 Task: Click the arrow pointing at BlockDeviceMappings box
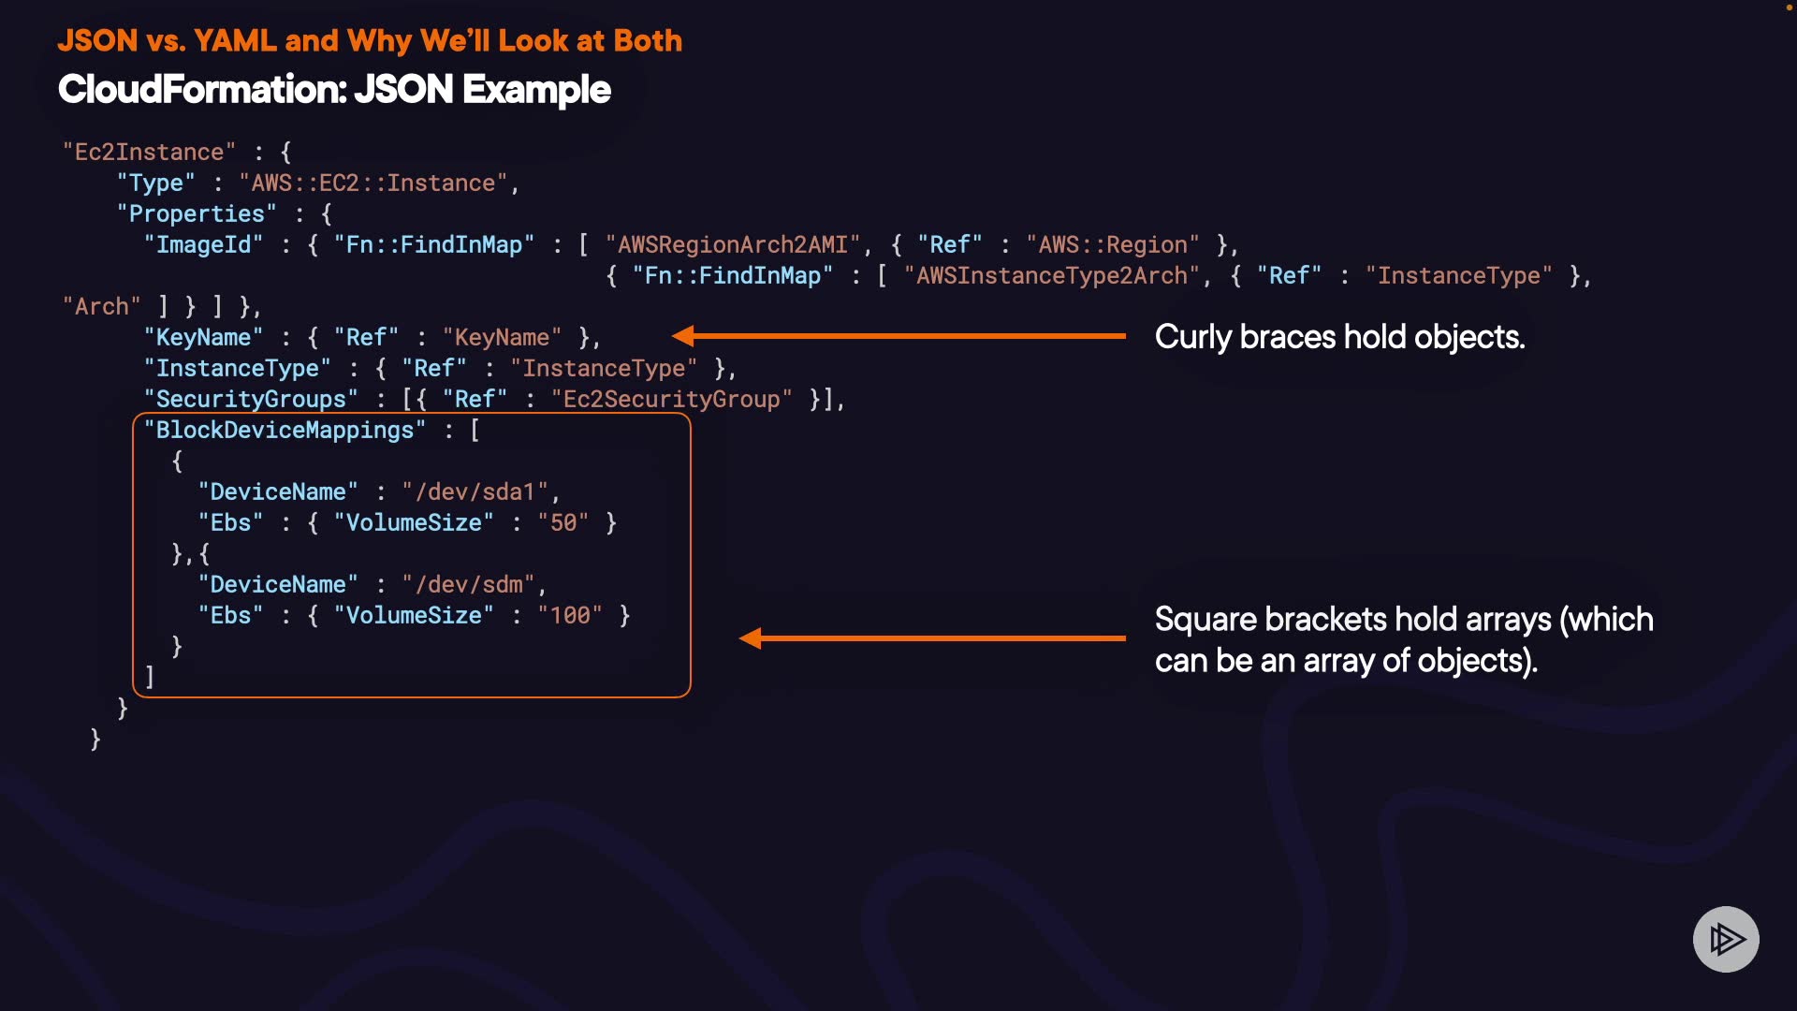pyautogui.click(x=931, y=638)
